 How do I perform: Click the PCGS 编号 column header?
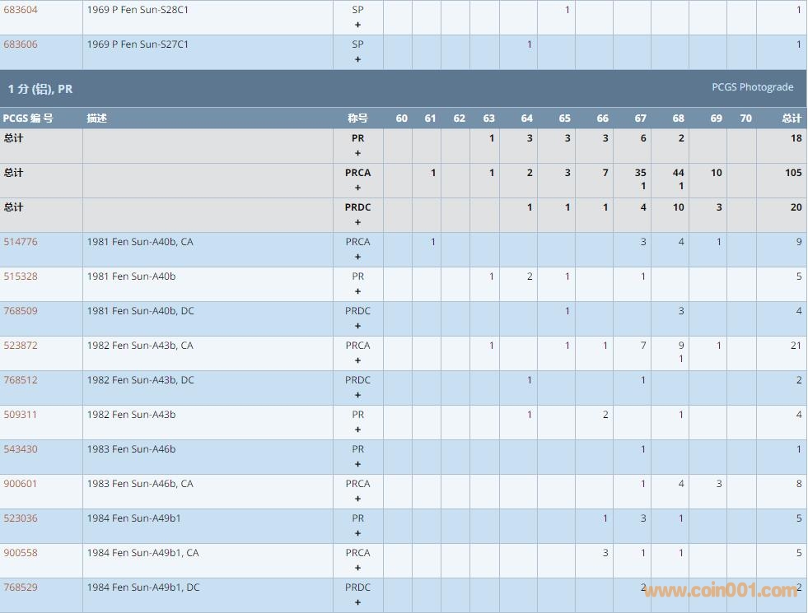tap(28, 118)
